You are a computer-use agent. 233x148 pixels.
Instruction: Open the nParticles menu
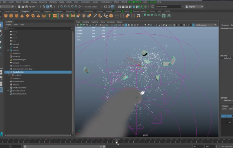[x=53, y=2]
